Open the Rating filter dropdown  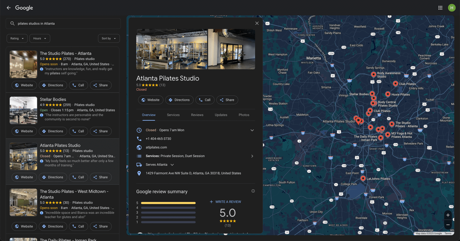tap(17, 39)
